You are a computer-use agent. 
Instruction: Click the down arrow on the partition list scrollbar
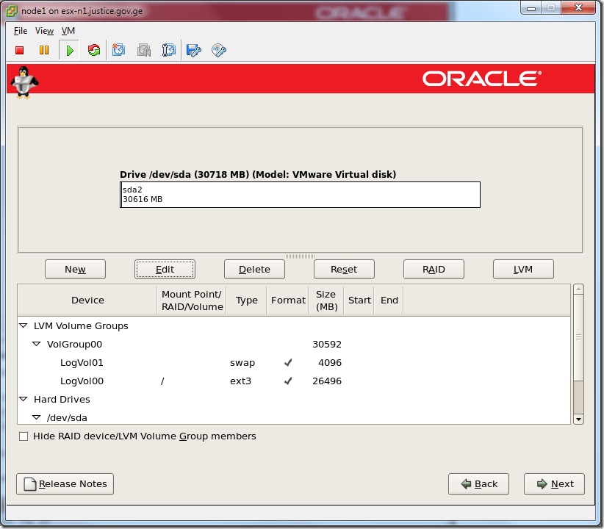(578, 419)
